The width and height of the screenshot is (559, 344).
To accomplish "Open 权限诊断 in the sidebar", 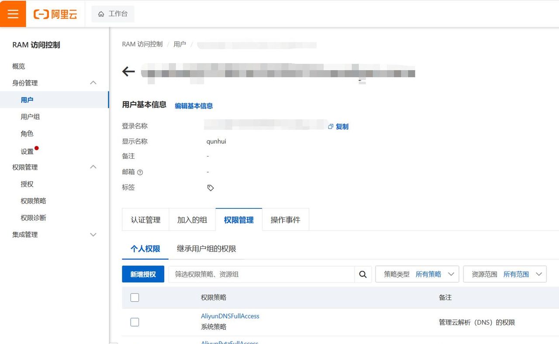I will tap(33, 218).
